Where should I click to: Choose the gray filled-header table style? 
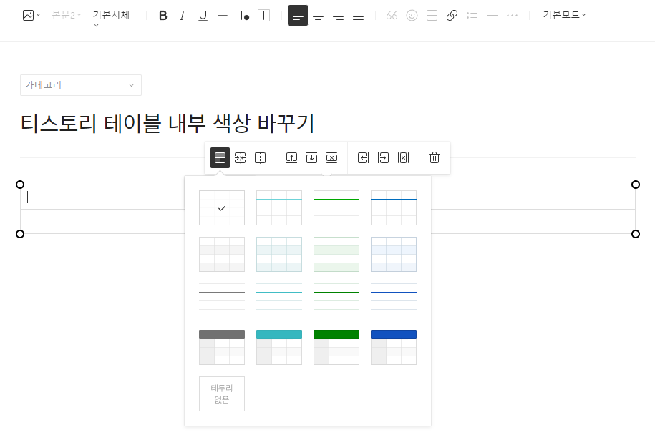pyautogui.click(x=222, y=347)
